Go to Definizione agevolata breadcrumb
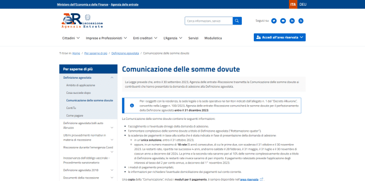This screenshot has height=181, width=365. click(x=125, y=54)
